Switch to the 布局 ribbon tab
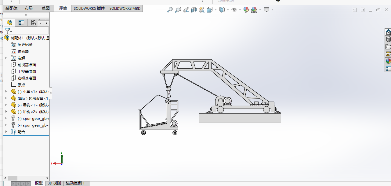This screenshot has height=186, width=391. (28, 8)
